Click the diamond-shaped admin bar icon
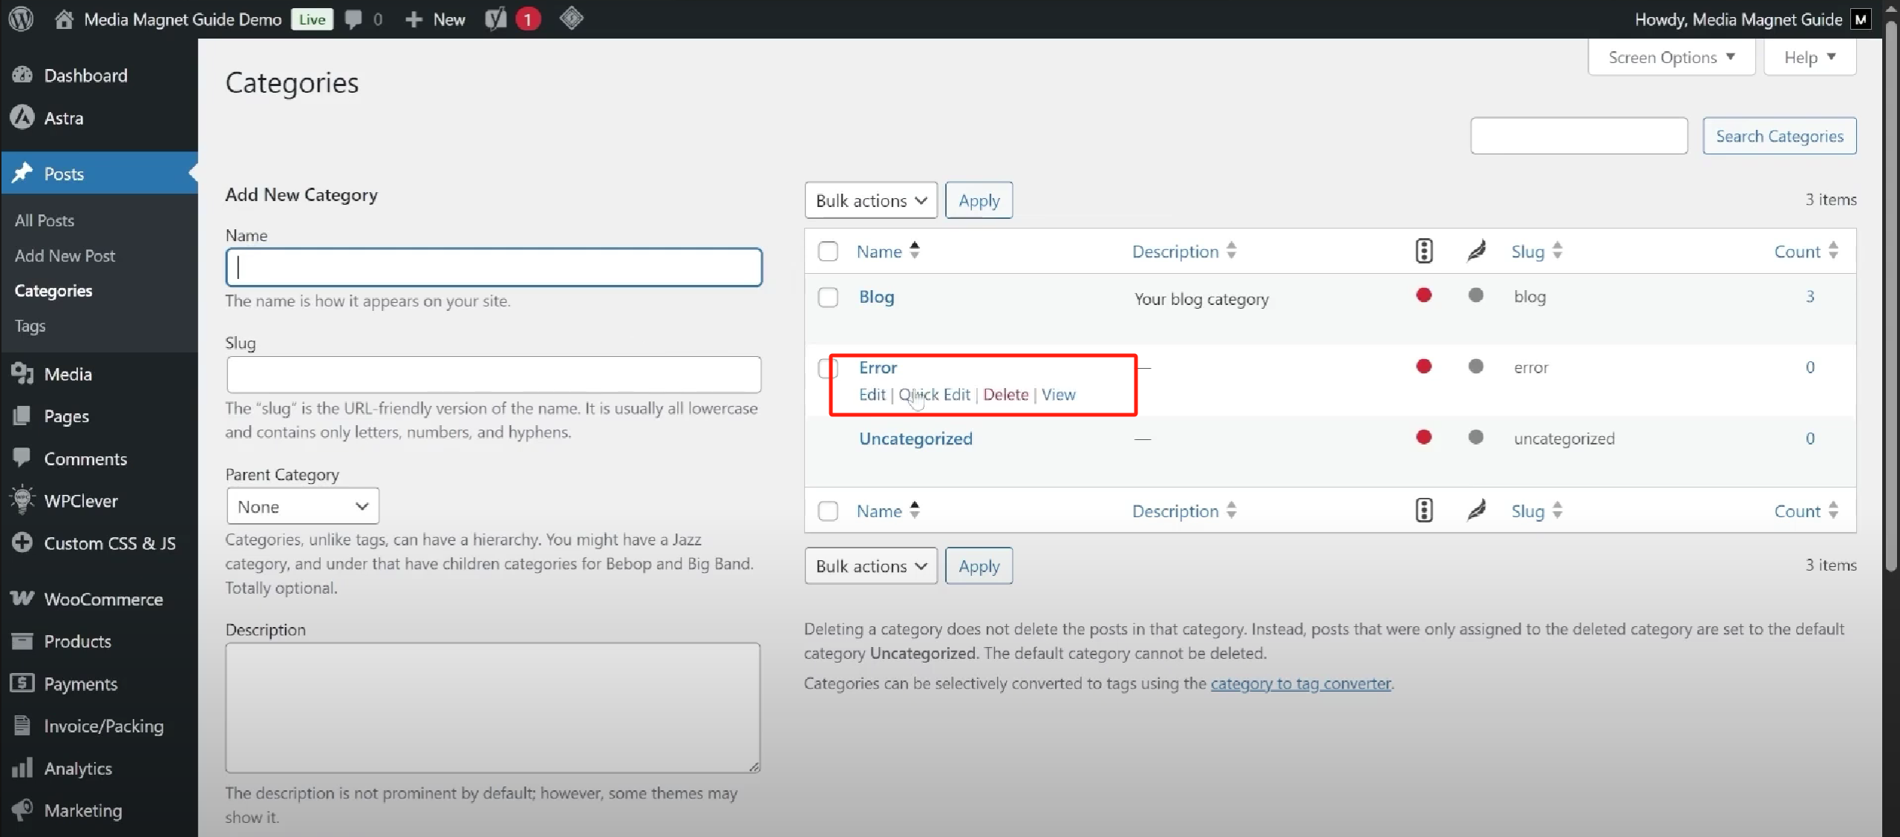The height and width of the screenshot is (837, 1900). point(571,19)
